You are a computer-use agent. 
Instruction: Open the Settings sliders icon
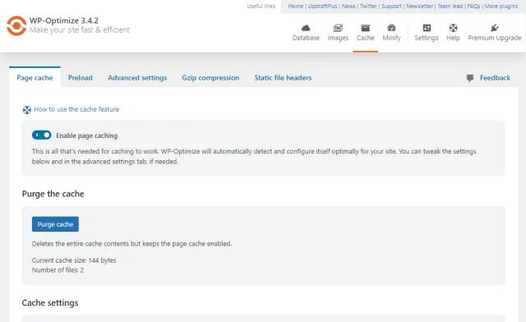pyautogui.click(x=427, y=28)
